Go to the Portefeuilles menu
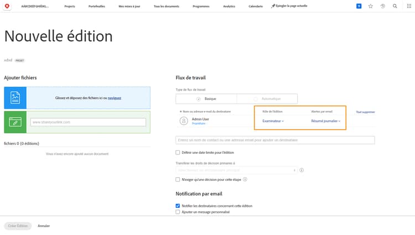 coord(95,6)
